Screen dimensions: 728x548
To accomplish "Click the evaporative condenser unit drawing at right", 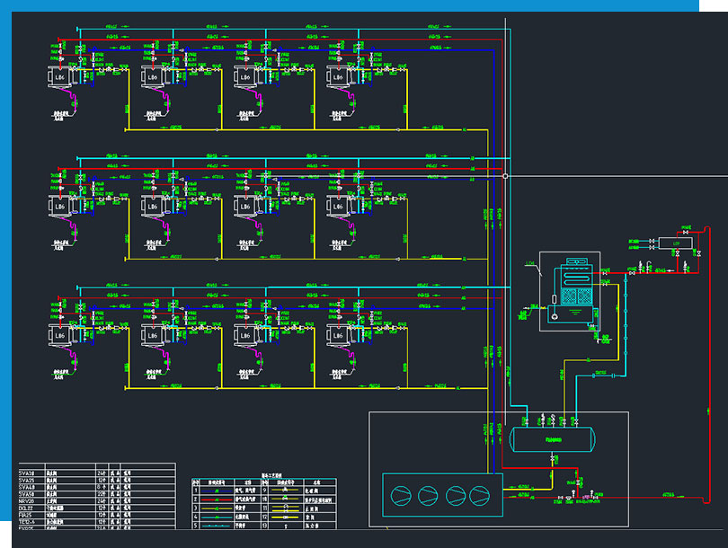I will click(575, 286).
